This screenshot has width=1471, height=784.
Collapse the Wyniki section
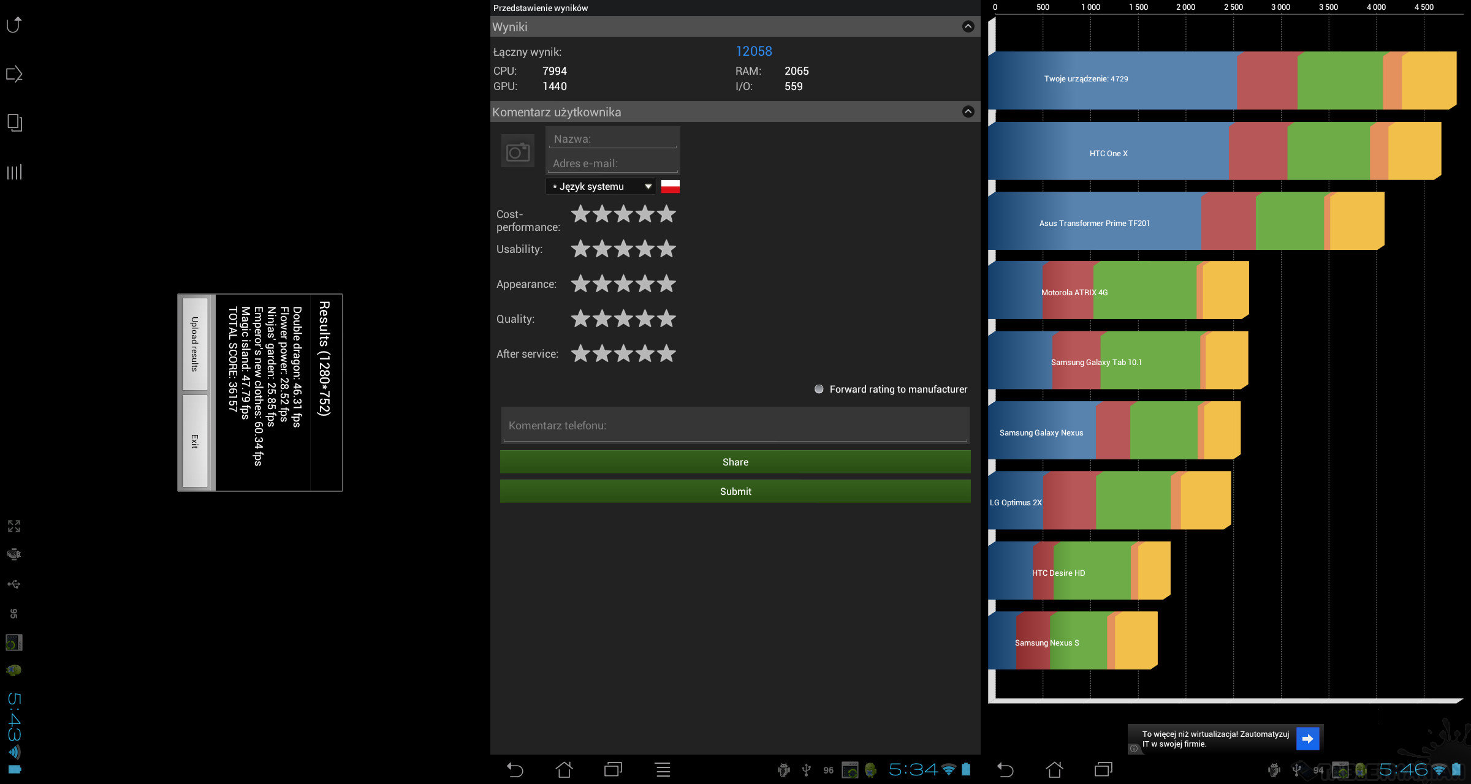968,26
